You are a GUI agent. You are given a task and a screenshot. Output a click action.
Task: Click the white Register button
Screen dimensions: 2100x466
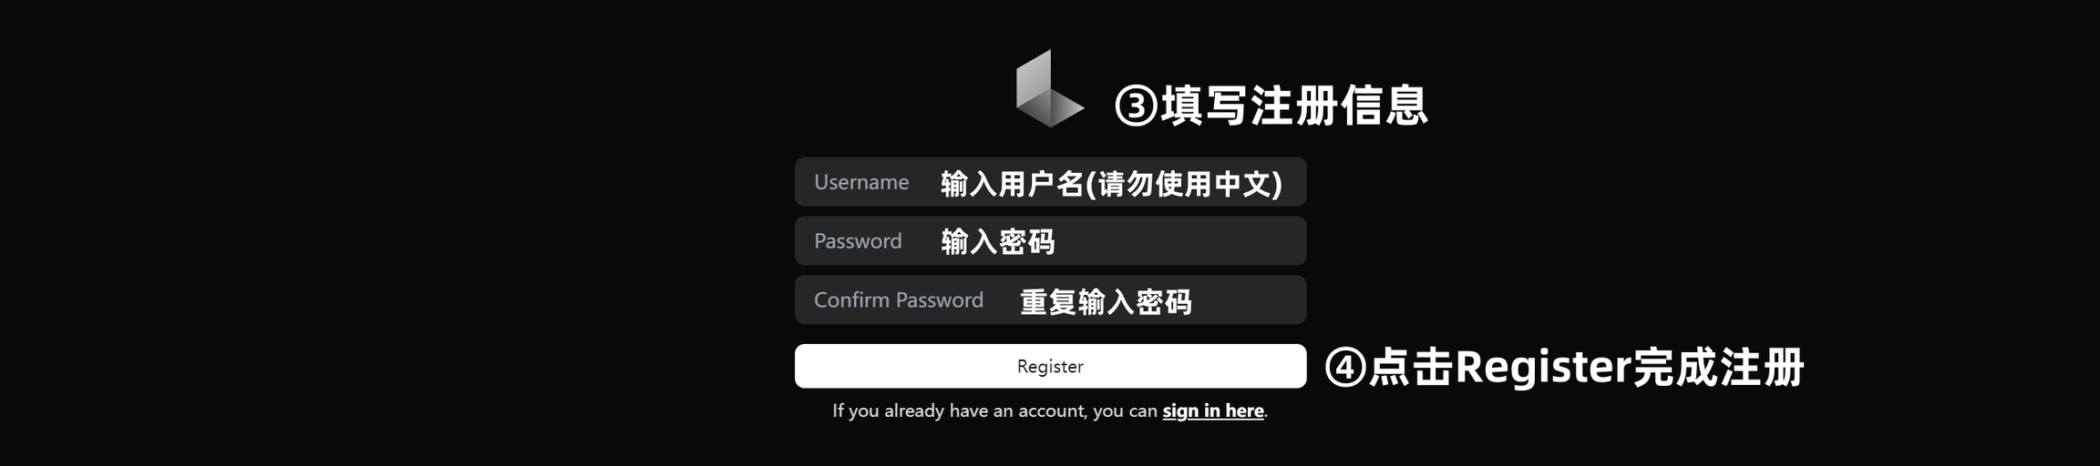1050,366
